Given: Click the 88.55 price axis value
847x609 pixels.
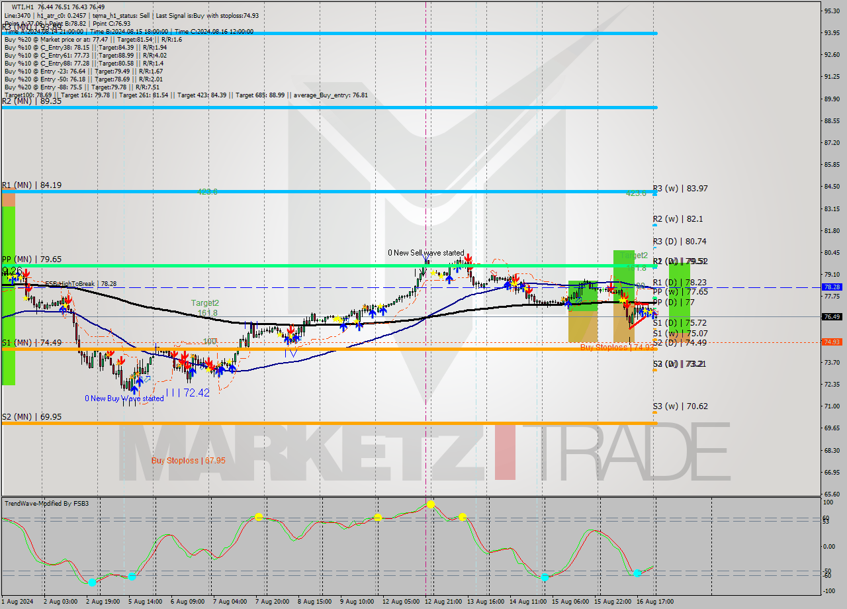Looking at the screenshot, I should coord(831,120).
